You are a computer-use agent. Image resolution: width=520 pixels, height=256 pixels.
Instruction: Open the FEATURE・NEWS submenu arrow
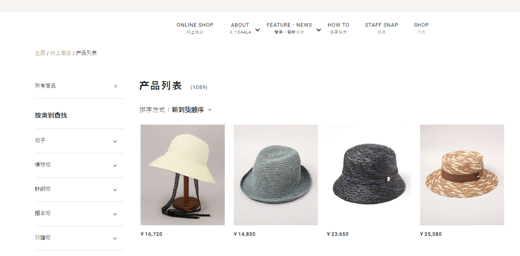point(319,30)
